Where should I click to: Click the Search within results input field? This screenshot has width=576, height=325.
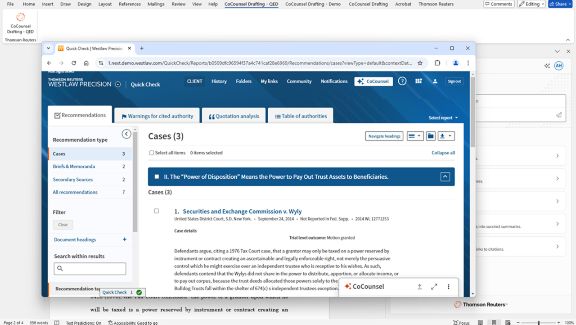(x=90, y=269)
